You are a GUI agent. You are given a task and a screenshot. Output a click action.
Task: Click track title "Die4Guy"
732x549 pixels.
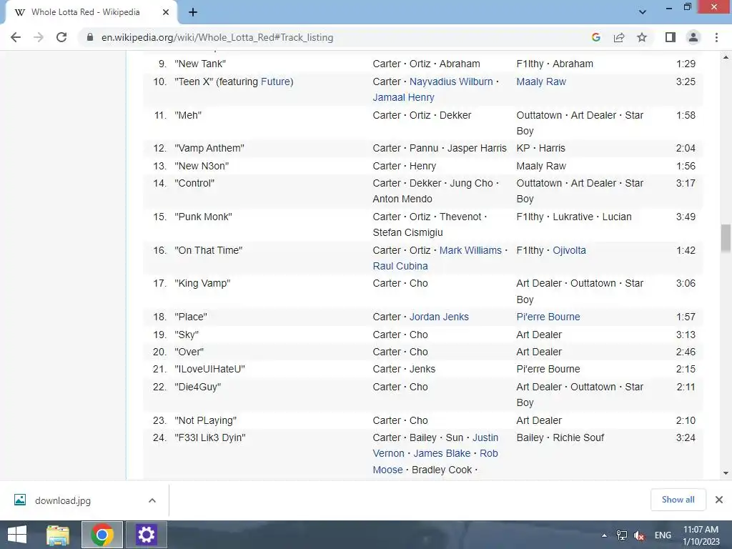pyautogui.click(x=197, y=387)
